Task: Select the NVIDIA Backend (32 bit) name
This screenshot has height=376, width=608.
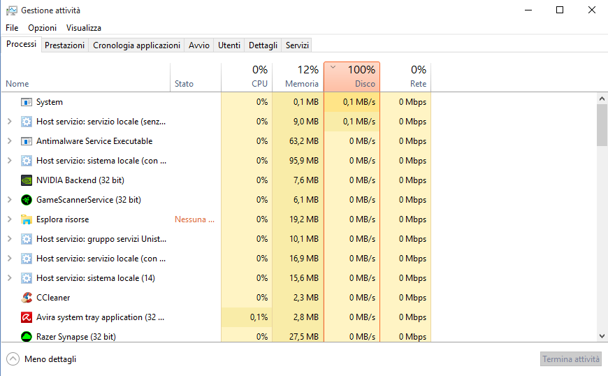Action: [x=80, y=180]
